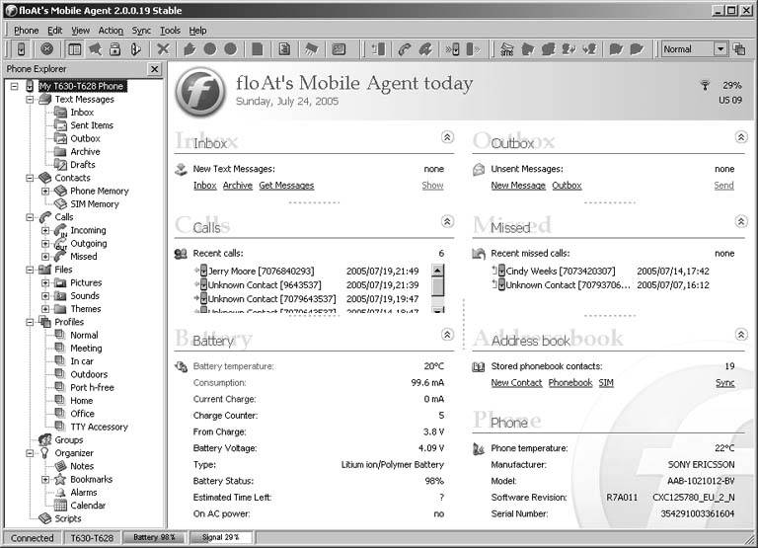Click the delete X icon in toolbar
The image size is (758, 548).
tap(164, 48)
